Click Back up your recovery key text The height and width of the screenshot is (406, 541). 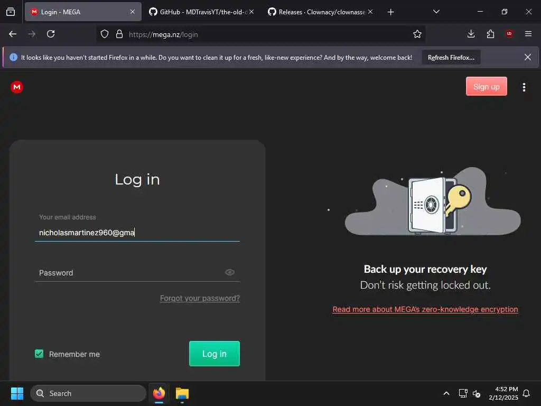(x=425, y=269)
